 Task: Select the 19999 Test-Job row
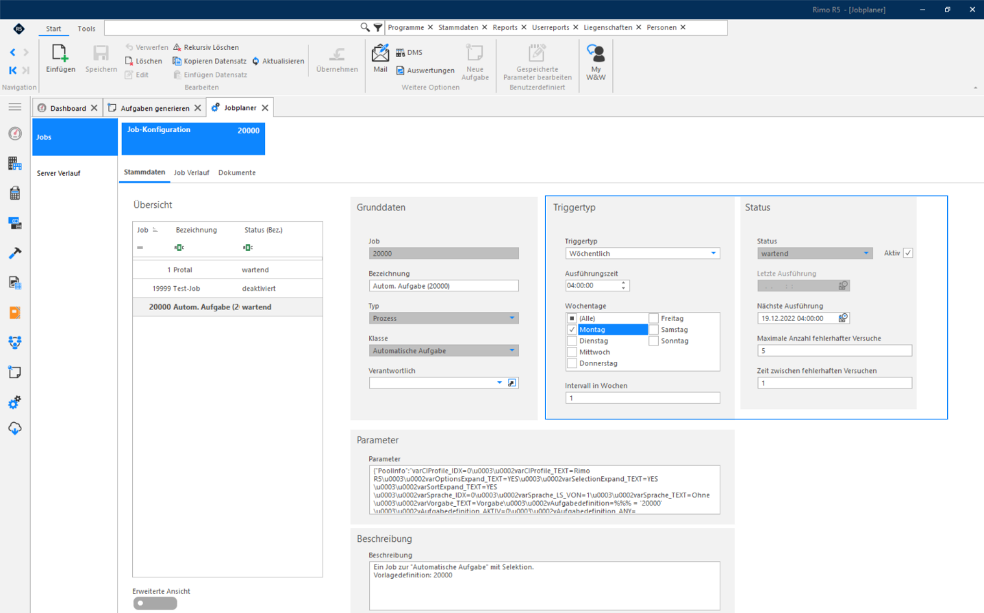(227, 288)
